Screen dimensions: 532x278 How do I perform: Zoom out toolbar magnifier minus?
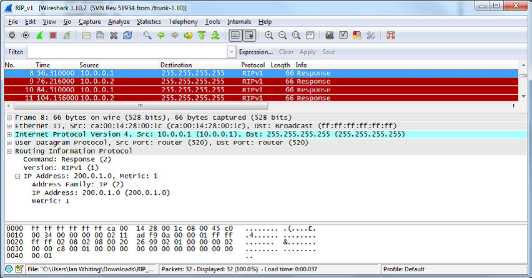282,35
